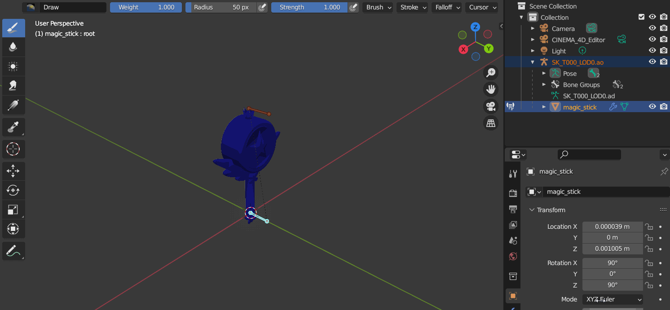This screenshot has height=310, width=670.
Task: Click the Location X value field
Action: [613, 227]
